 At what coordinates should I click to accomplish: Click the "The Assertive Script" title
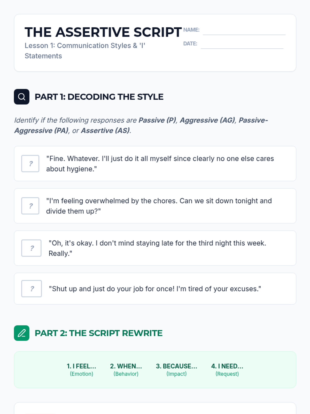103,32
